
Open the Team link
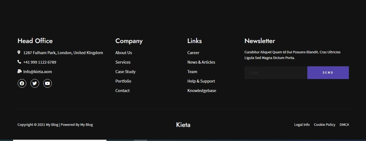coord(192,72)
